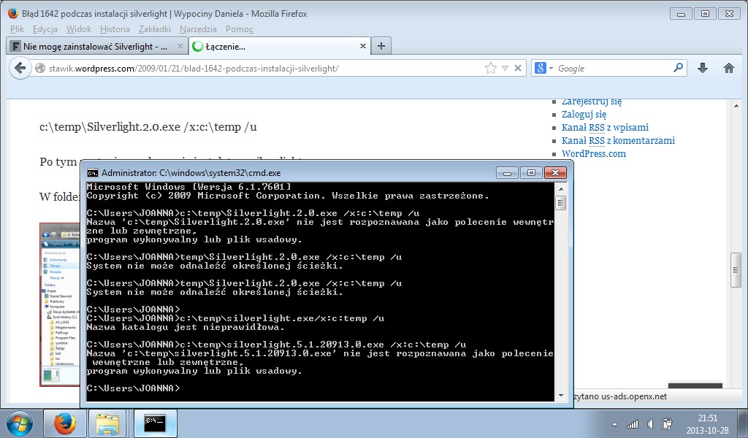Screen dimensions: 748x438
Task: Open the Edycja menu
Action: pos(45,29)
